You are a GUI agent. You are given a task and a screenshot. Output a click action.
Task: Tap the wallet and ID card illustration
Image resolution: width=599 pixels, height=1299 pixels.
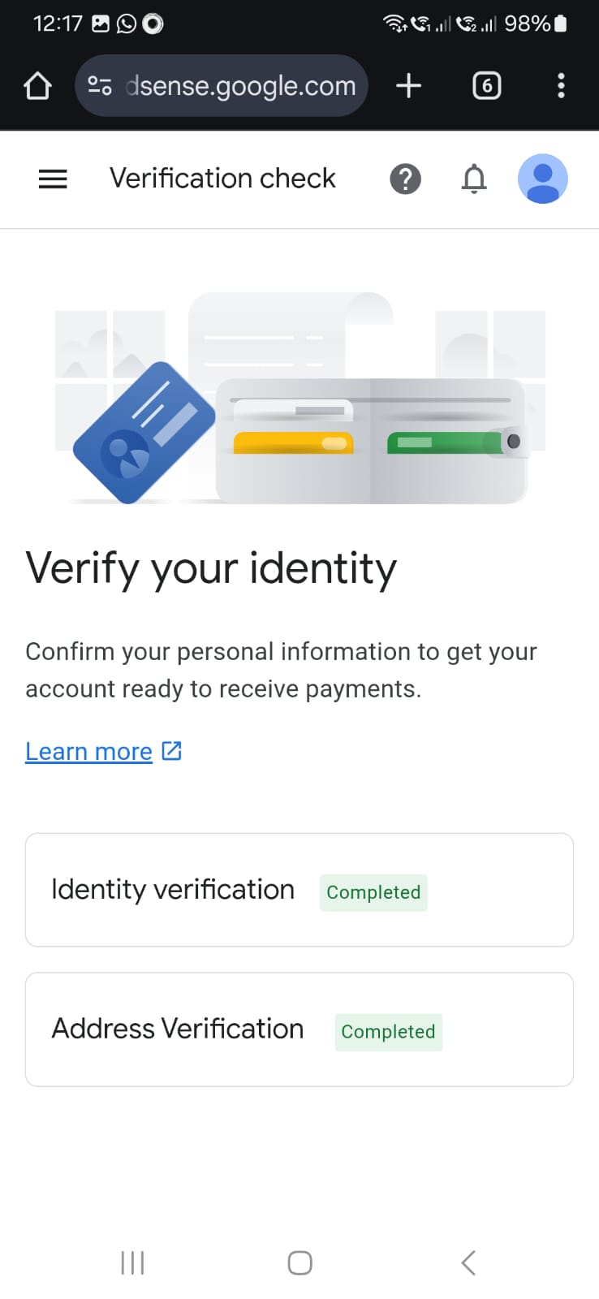point(299,398)
